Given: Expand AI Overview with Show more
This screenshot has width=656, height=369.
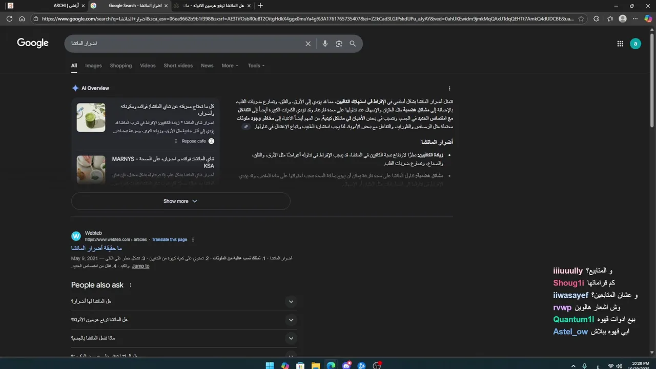Looking at the screenshot, I should 180,201.
